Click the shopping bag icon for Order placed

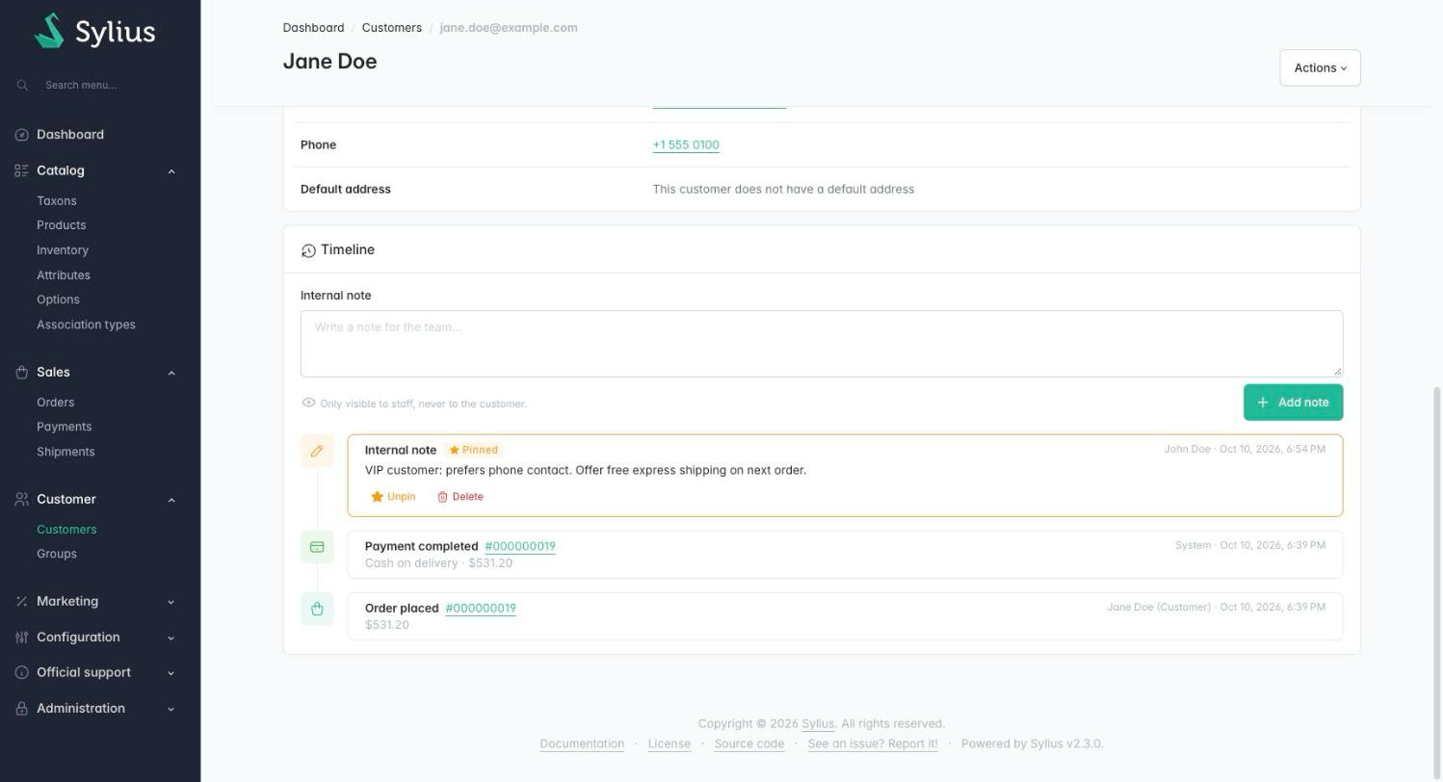tap(317, 609)
